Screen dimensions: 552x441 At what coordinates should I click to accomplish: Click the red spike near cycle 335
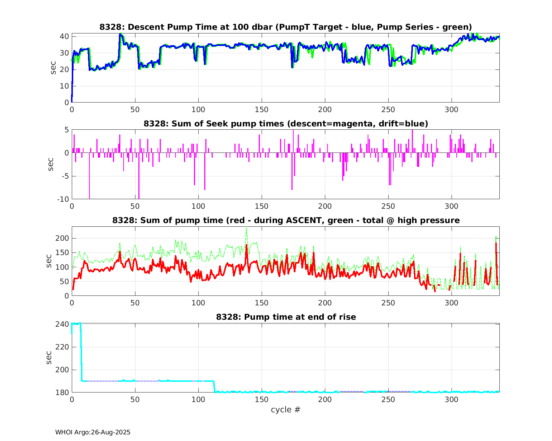point(496,244)
